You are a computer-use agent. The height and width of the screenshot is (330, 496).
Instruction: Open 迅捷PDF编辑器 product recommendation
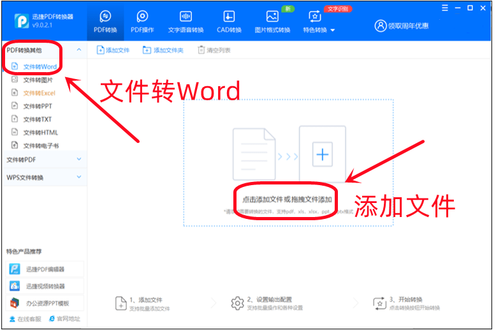(43, 269)
